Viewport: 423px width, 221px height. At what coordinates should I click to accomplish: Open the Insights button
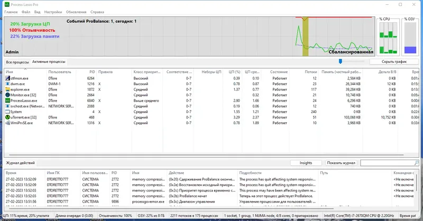point(306,163)
